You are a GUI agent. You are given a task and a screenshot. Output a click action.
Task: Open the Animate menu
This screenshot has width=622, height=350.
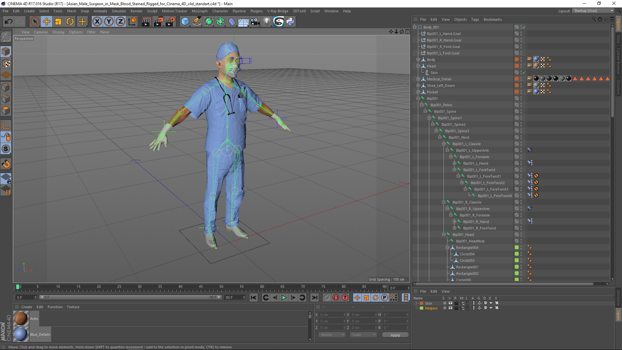click(100, 11)
